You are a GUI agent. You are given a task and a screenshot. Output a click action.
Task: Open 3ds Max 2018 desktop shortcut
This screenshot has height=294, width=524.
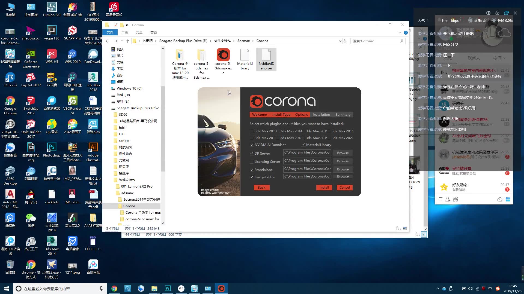click(93, 82)
